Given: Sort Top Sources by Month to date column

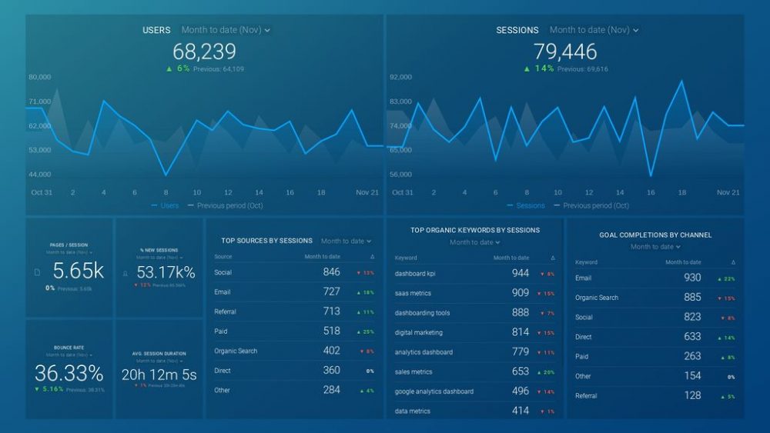Looking at the screenshot, I should (x=322, y=257).
